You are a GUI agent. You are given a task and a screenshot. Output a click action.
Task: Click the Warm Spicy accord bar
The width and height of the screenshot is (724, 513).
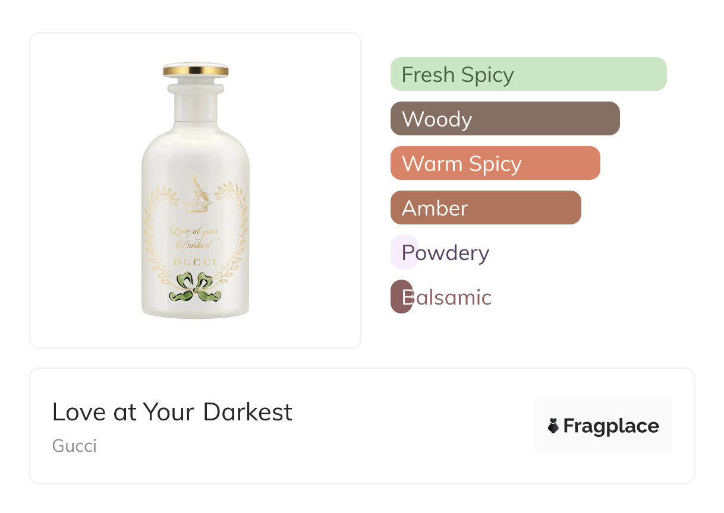coord(495,163)
